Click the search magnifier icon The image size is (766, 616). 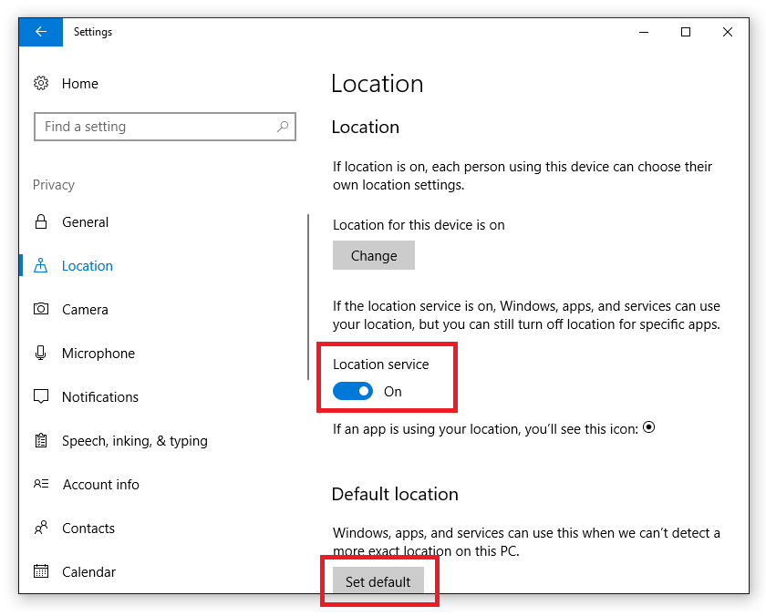(x=283, y=127)
